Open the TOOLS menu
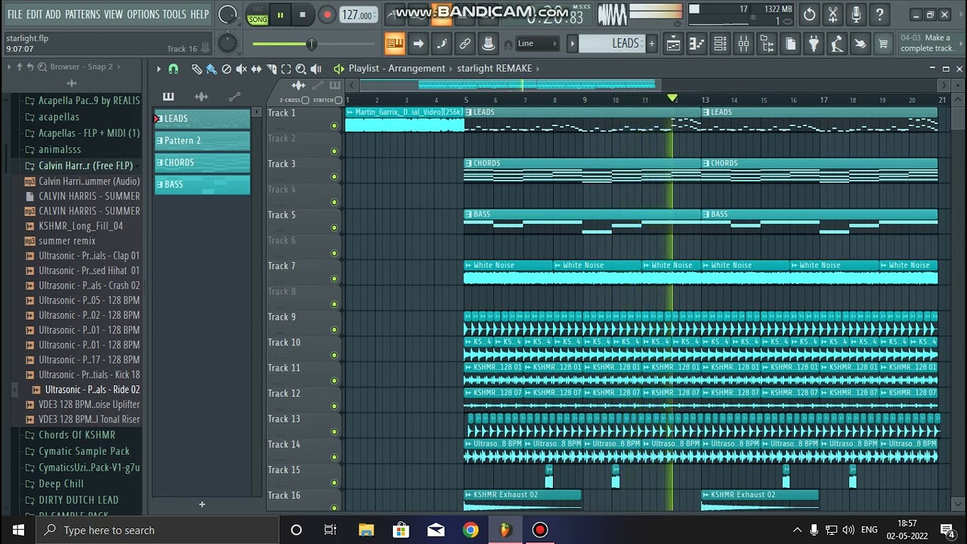The height and width of the screenshot is (544, 967). point(175,14)
